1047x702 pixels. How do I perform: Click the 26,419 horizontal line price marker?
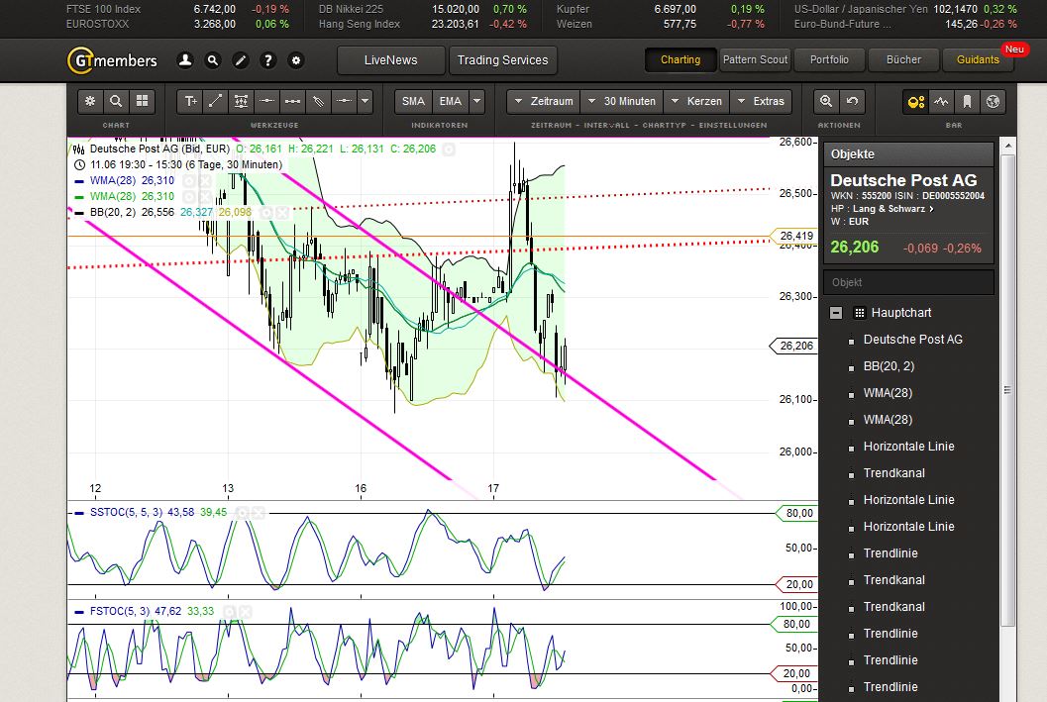pos(794,236)
